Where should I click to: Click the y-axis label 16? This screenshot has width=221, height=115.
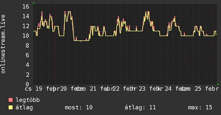coord(26,7)
